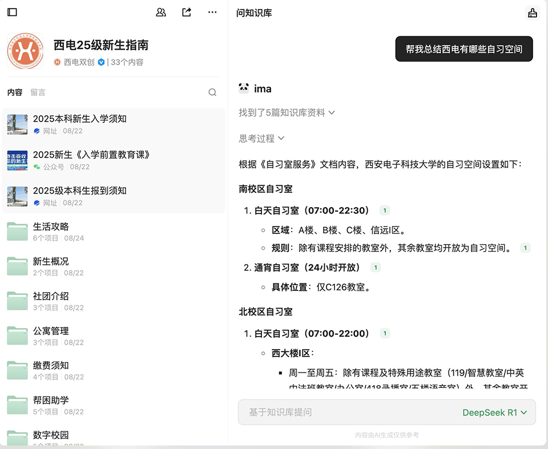
Task: Open the 缴费须知 folder
Action: pos(51,366)
